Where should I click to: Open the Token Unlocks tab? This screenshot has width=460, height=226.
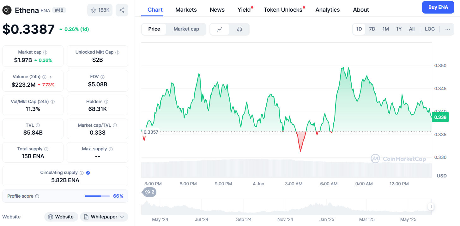[x=283, y=10]
